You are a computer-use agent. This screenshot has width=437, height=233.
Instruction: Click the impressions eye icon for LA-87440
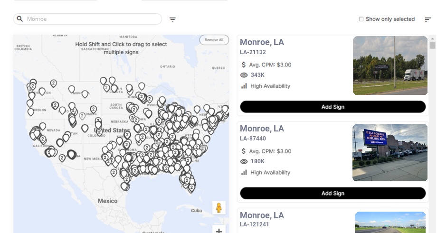pos(244,161)
